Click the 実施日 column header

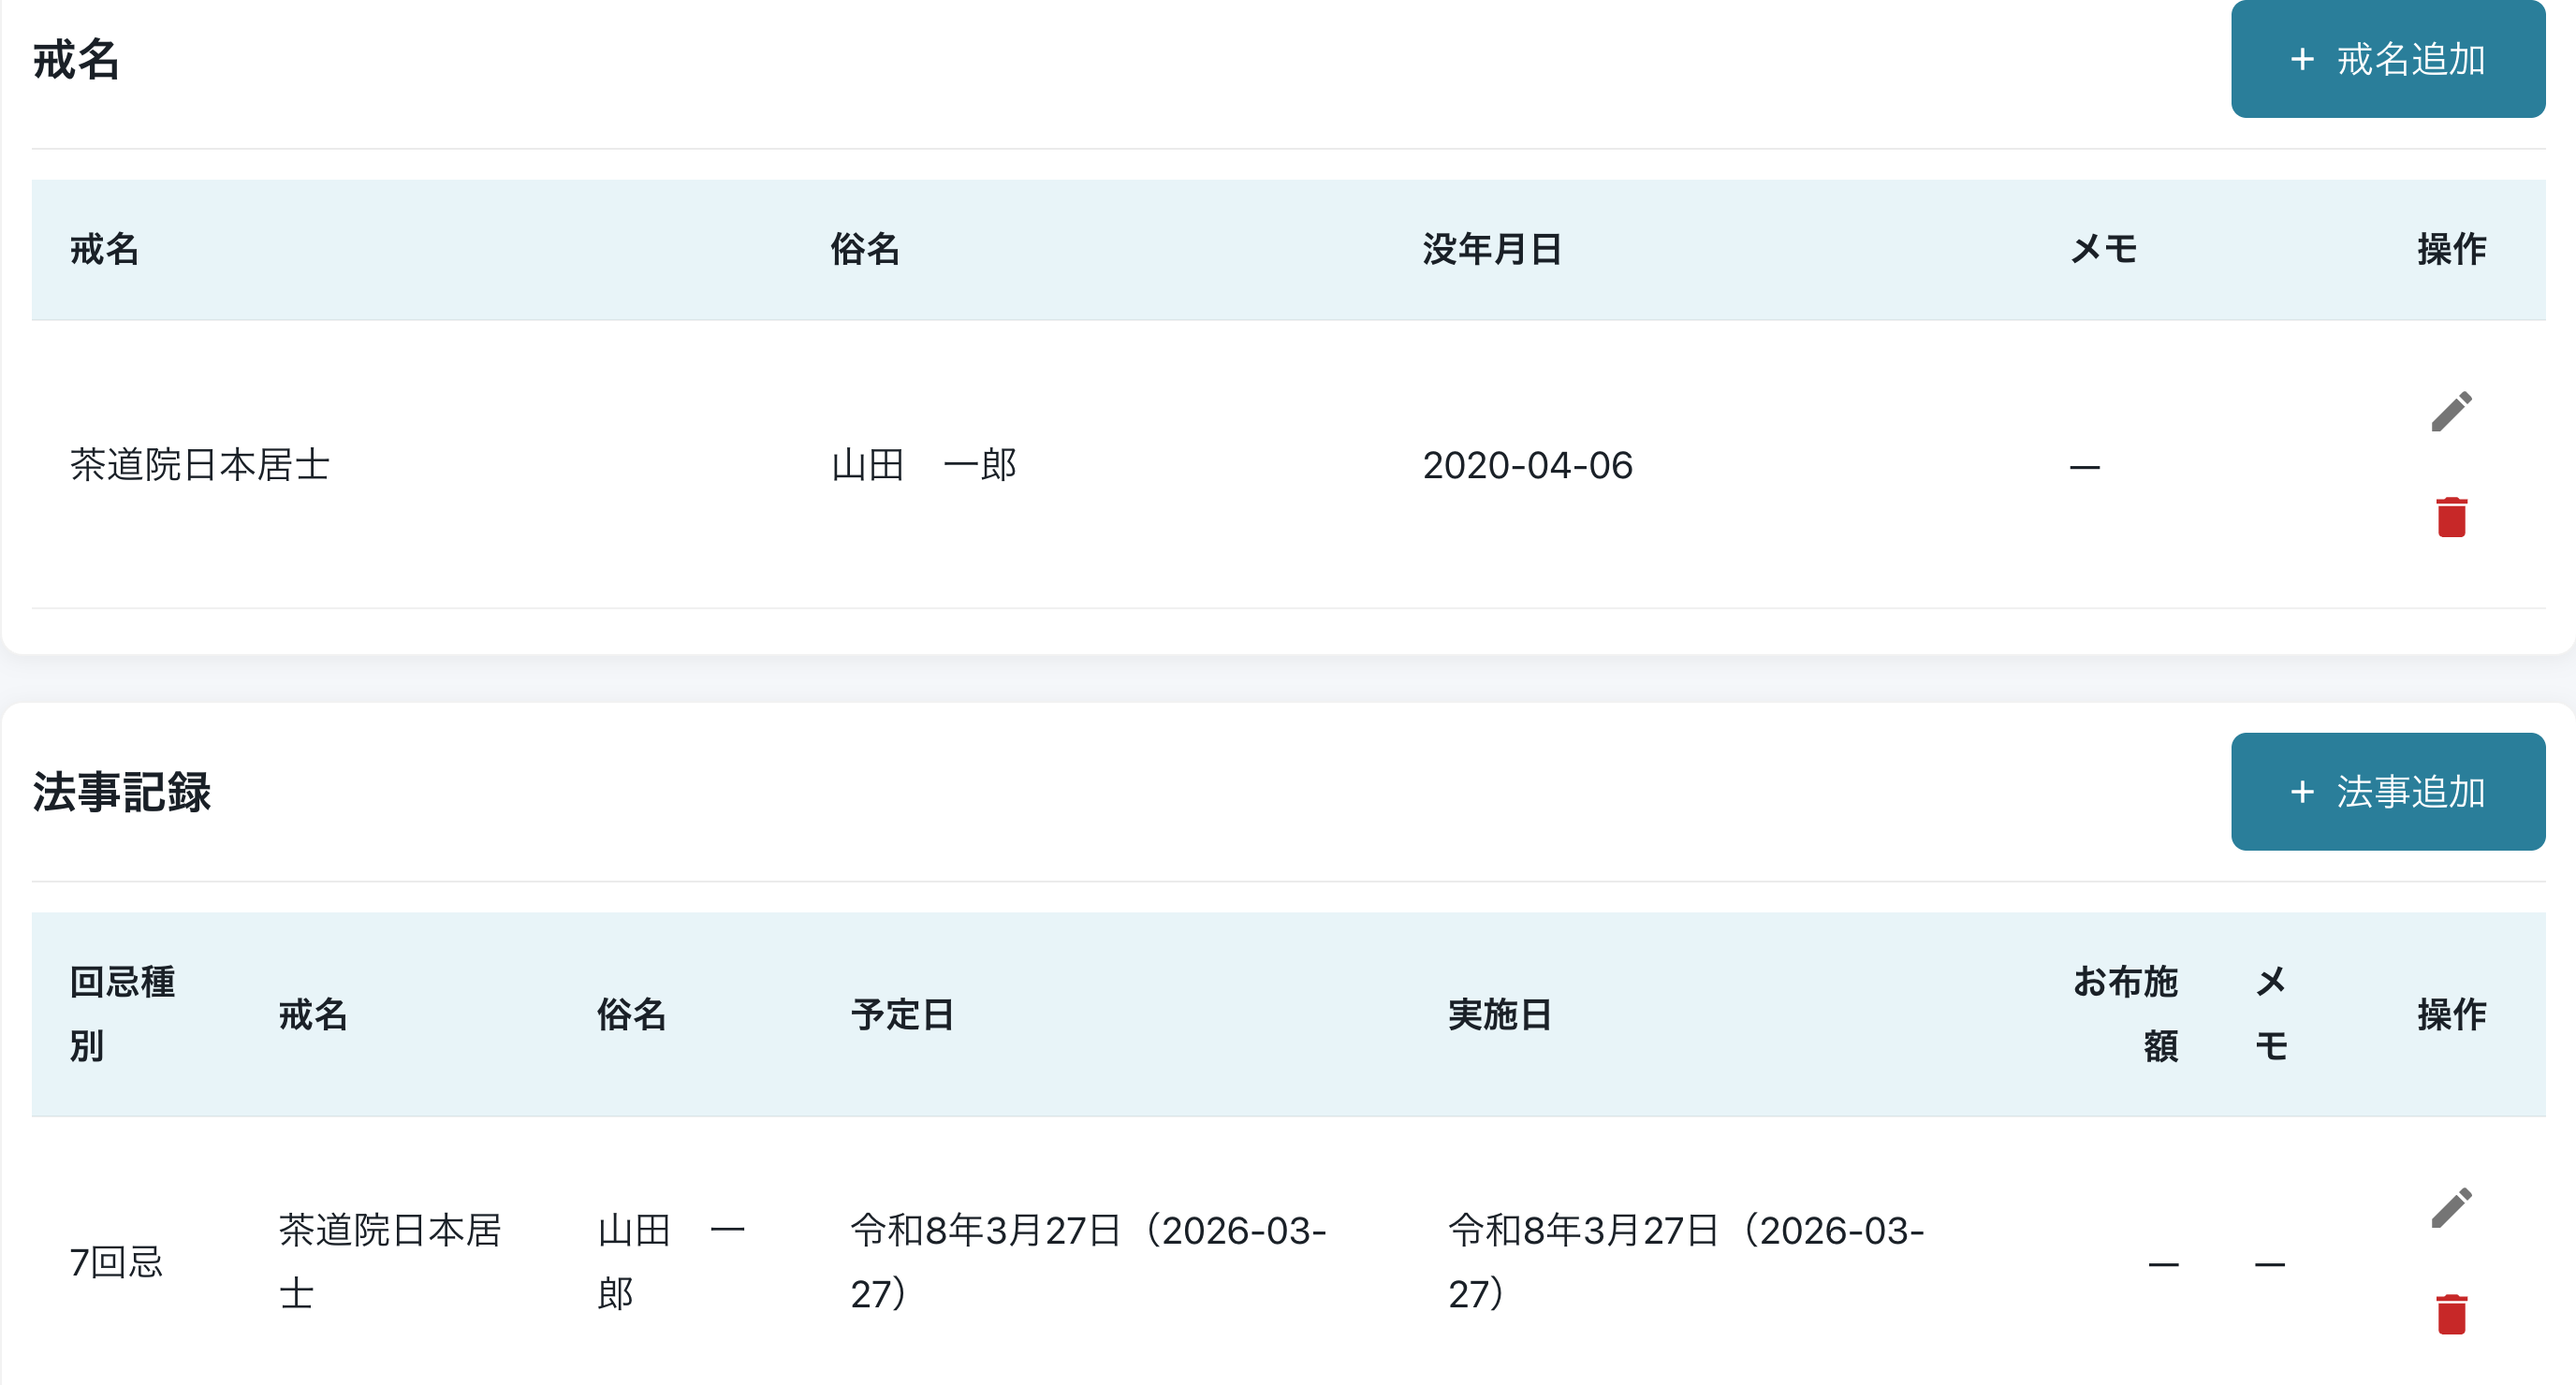(x=1499, y=1014)
